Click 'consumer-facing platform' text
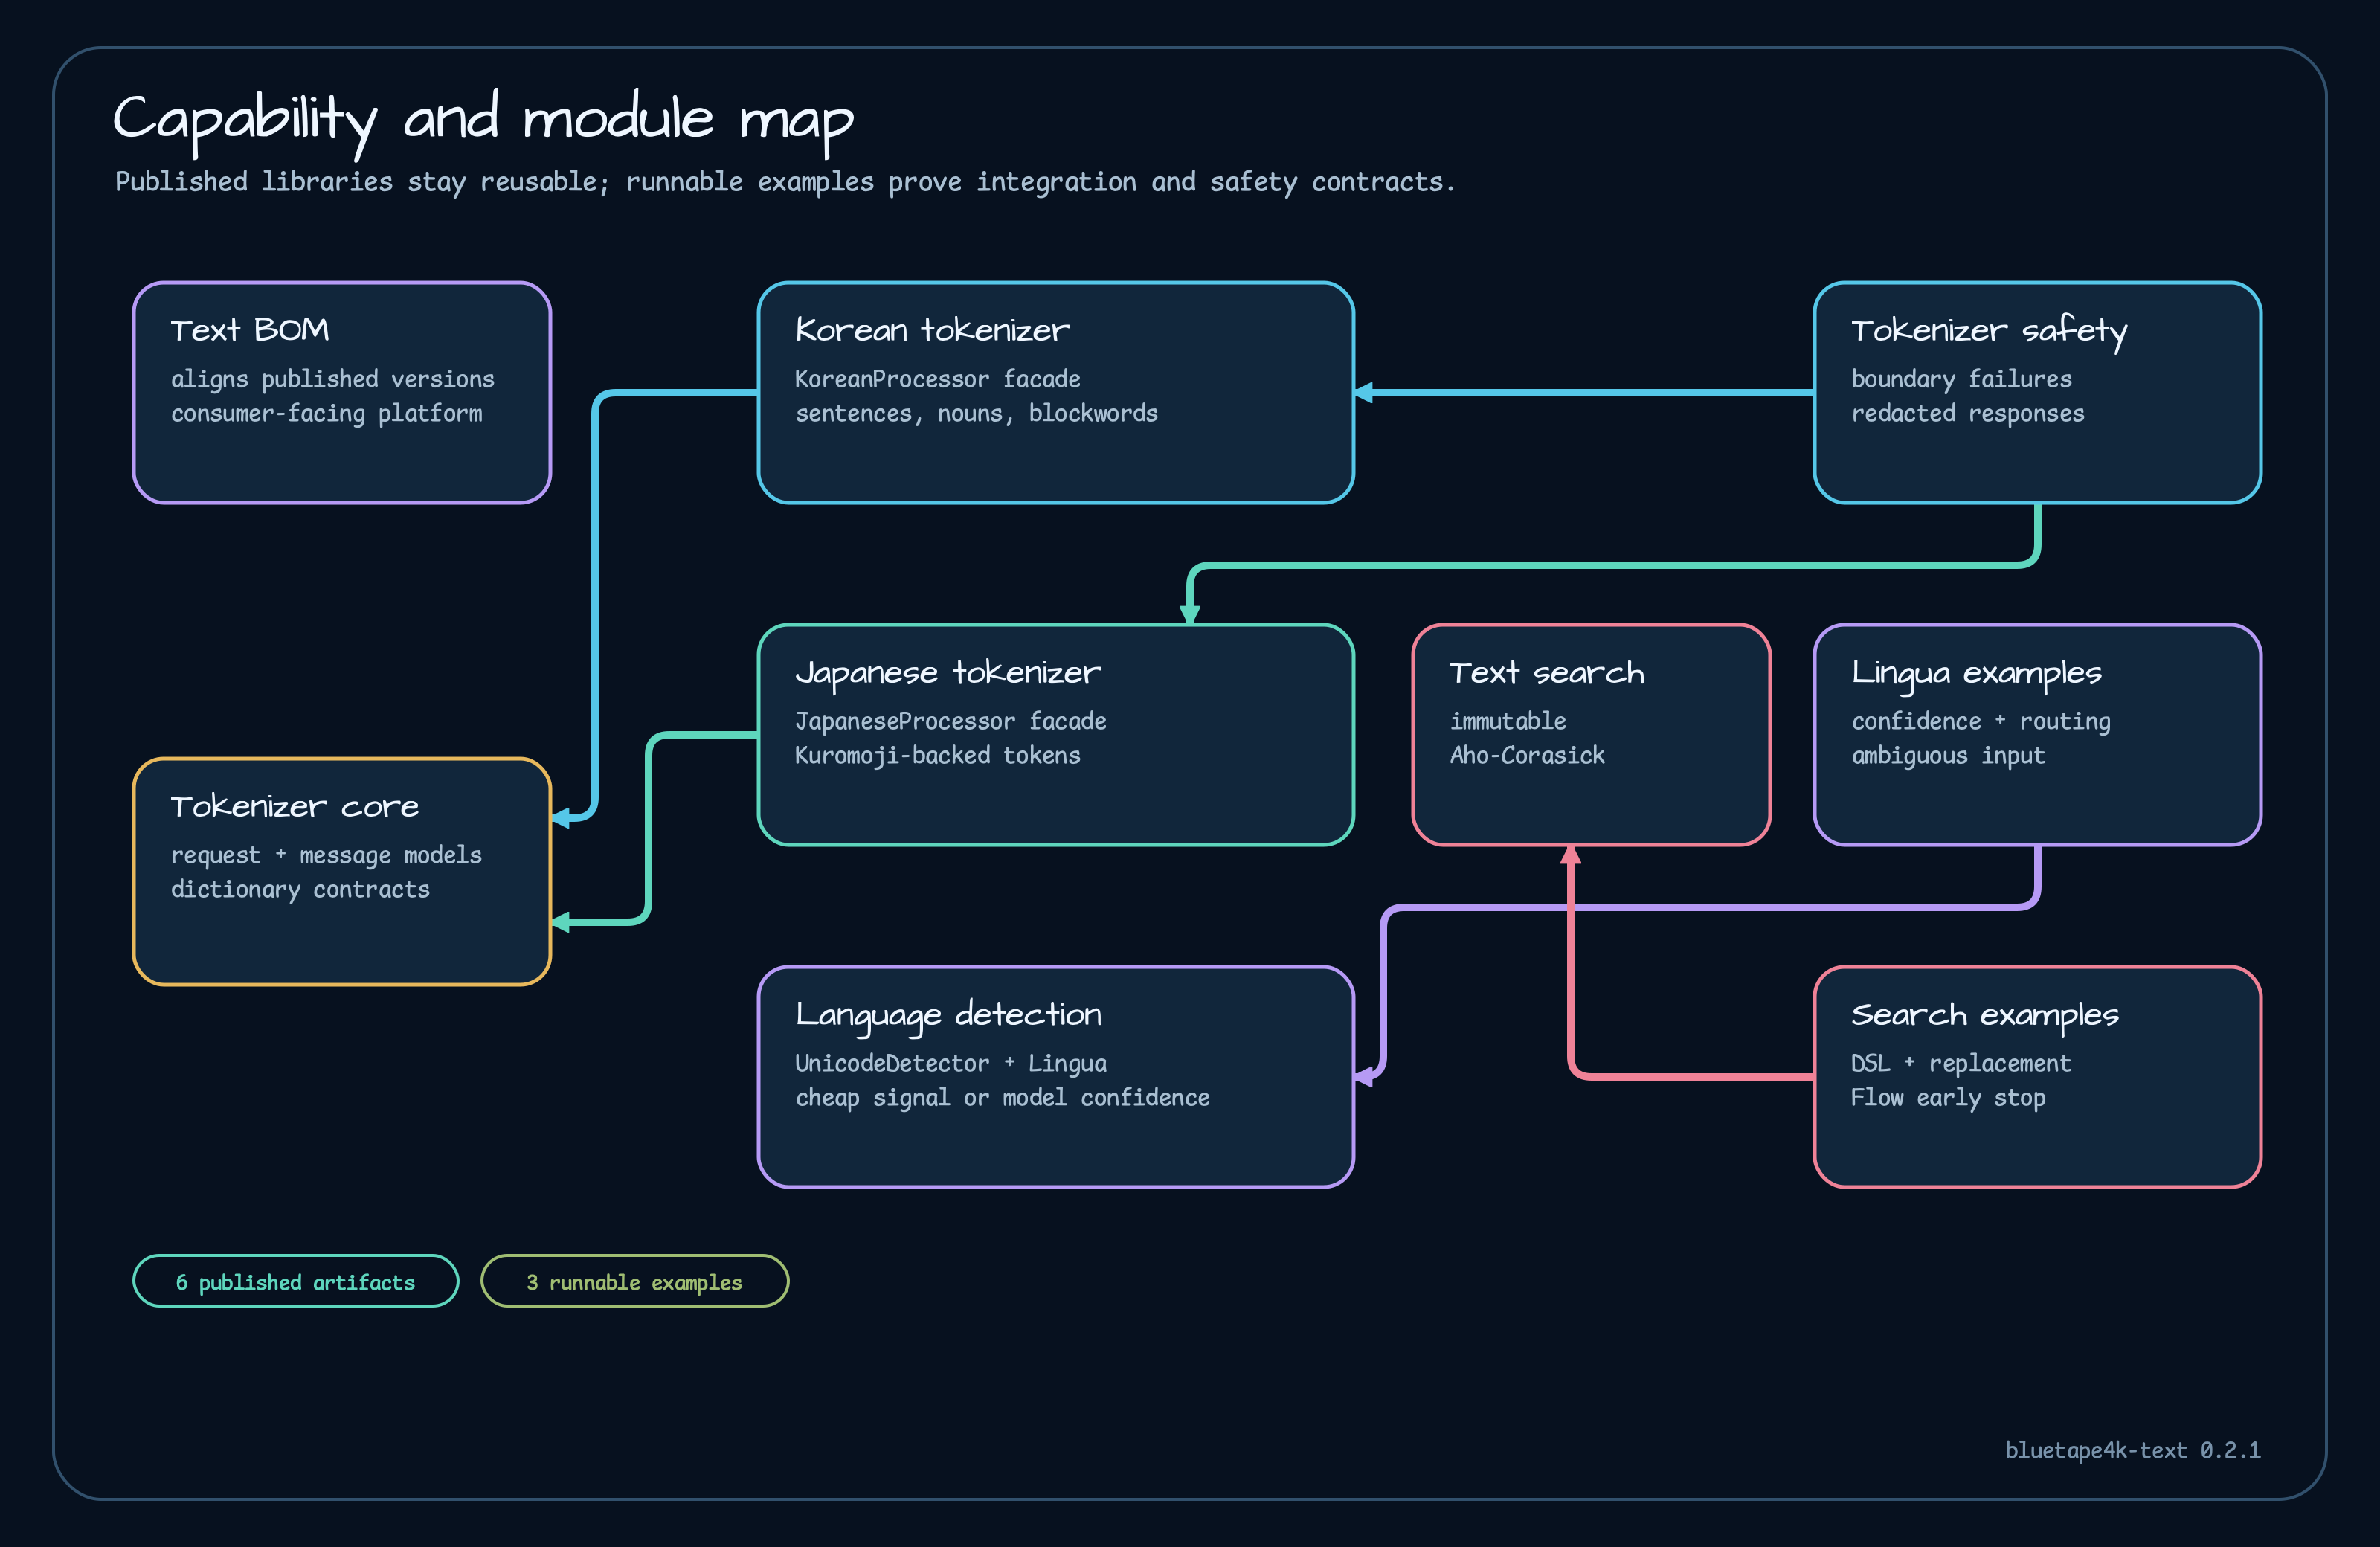Viewport: 2380px width, 1547px height. 326,413
